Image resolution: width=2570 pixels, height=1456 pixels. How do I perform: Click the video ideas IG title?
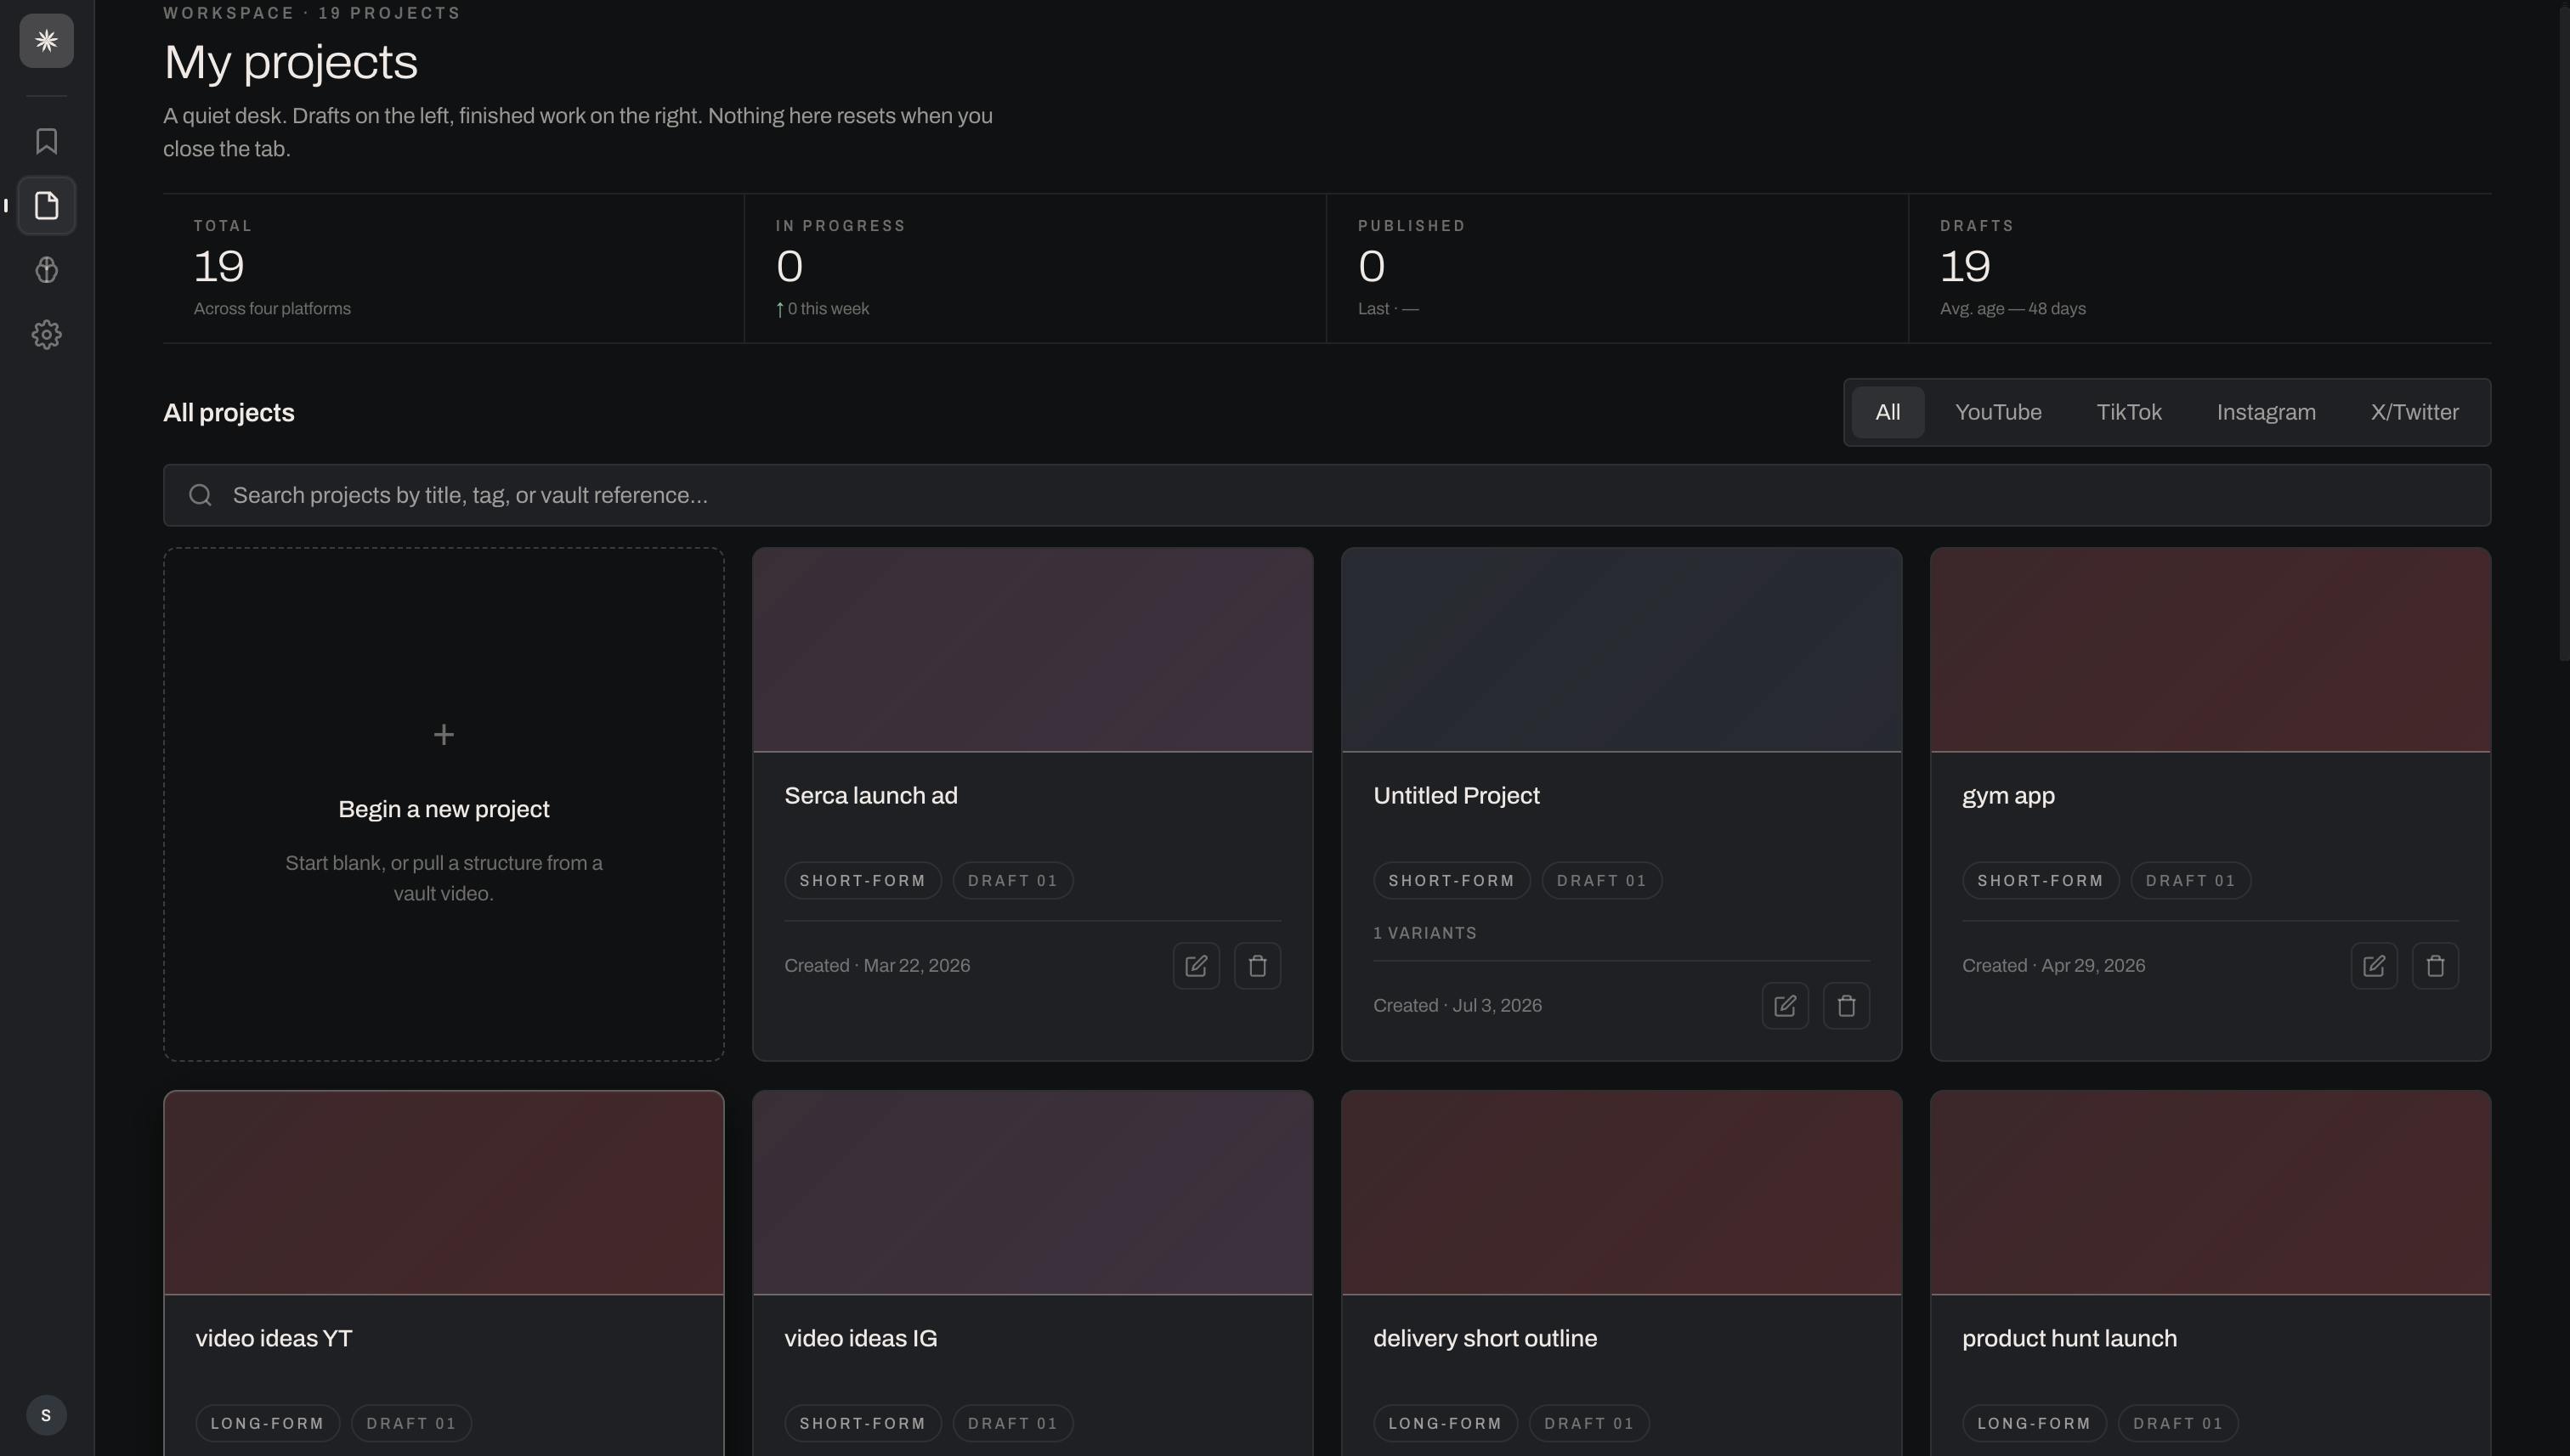tap(860, 1338)
